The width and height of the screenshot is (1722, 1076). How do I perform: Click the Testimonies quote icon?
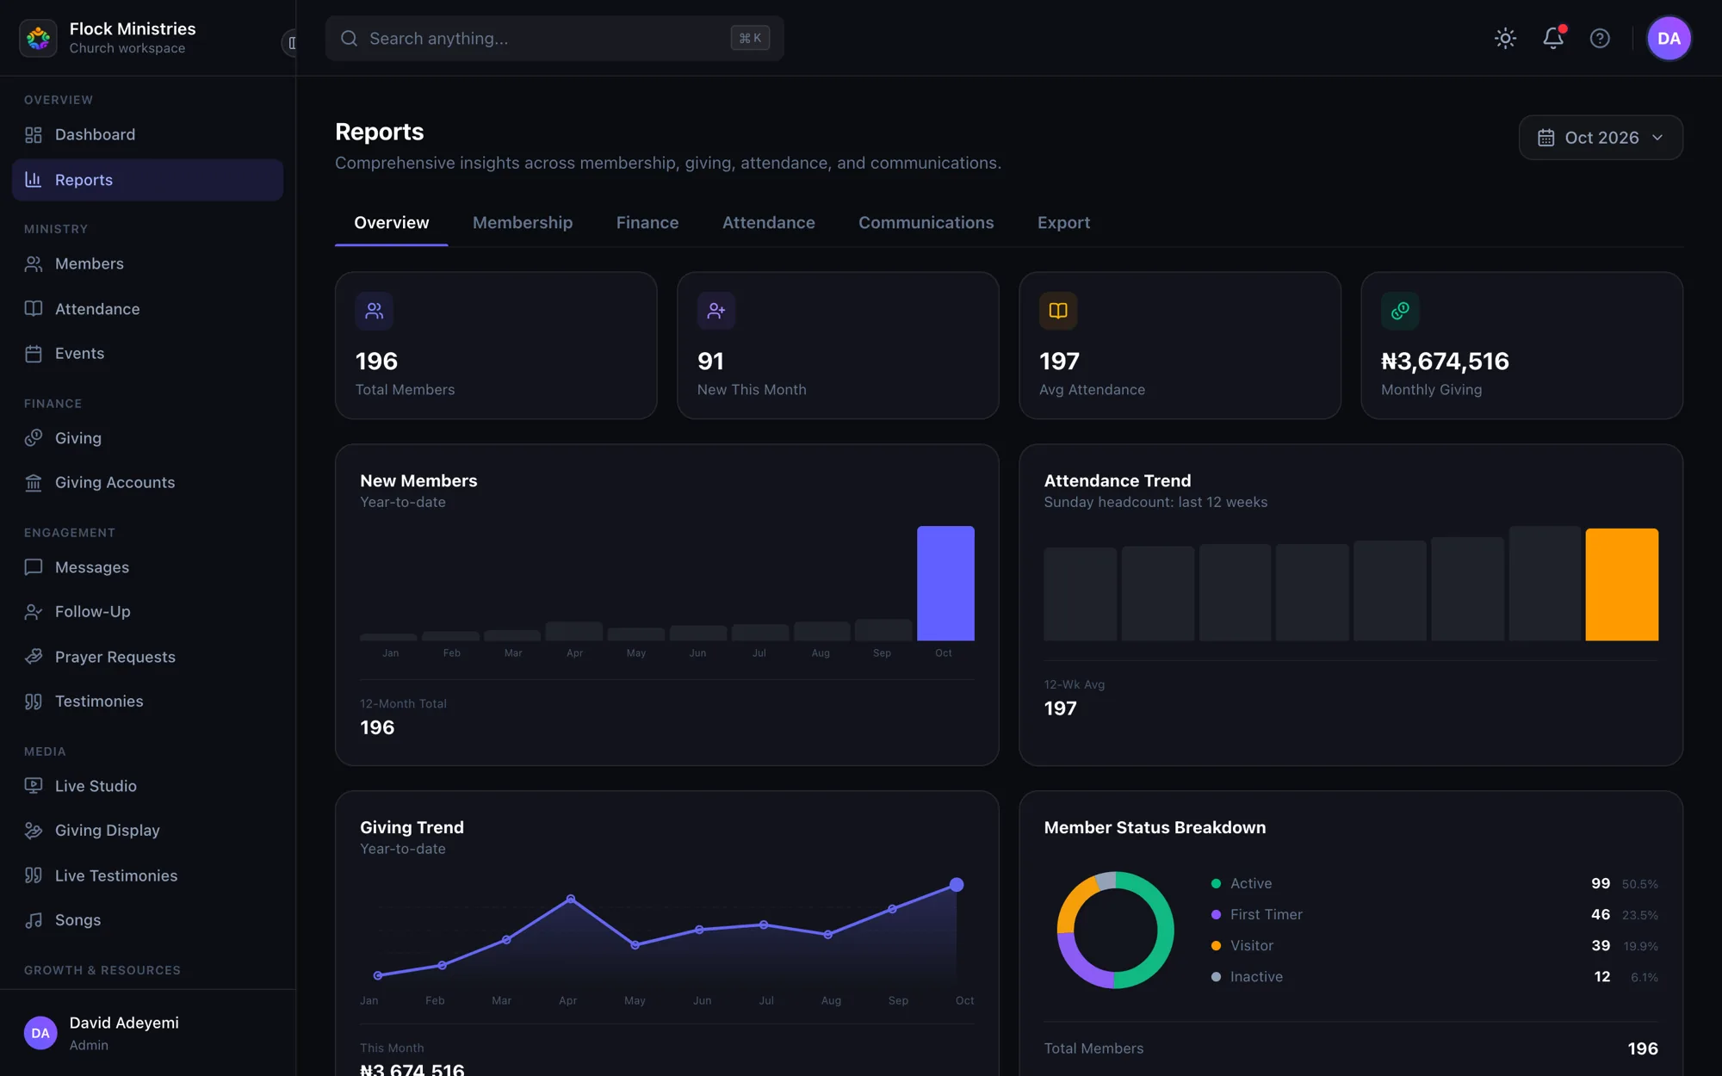pyautogui.click(x=34, y=702)
